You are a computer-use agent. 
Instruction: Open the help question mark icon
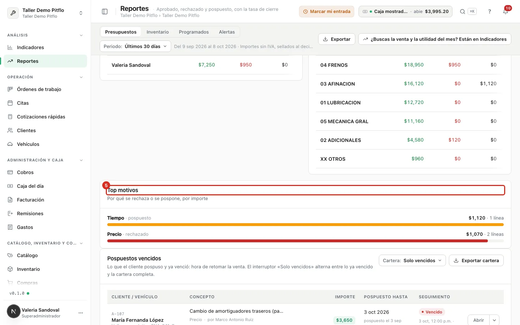(490, 12)
